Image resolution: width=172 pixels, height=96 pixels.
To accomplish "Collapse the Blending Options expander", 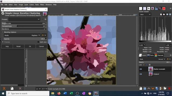I will point(3,32).
